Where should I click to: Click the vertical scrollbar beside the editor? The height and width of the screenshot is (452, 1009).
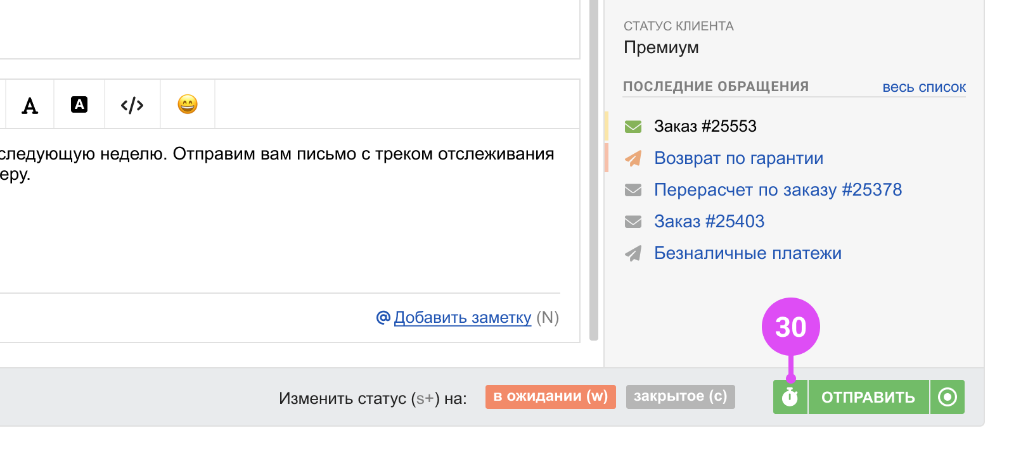594,190
